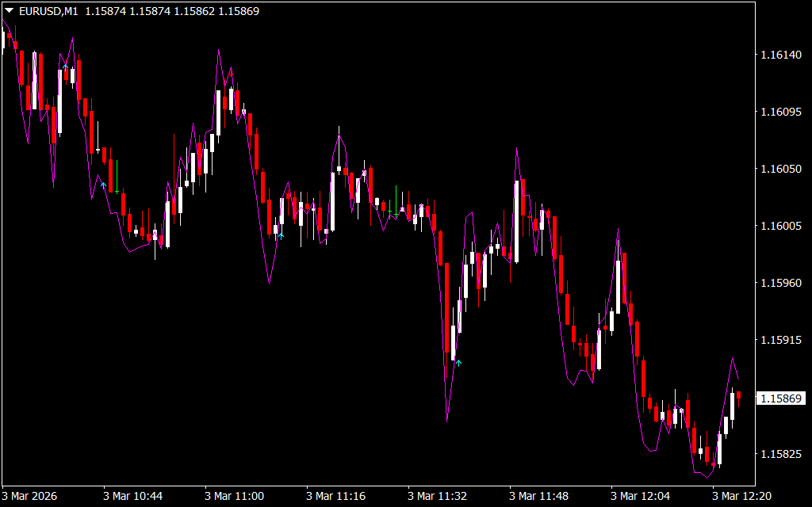812x507 pixels.
Task: Click the highlighted current price tag 1.15869
Action: click(x=780, y=398)
